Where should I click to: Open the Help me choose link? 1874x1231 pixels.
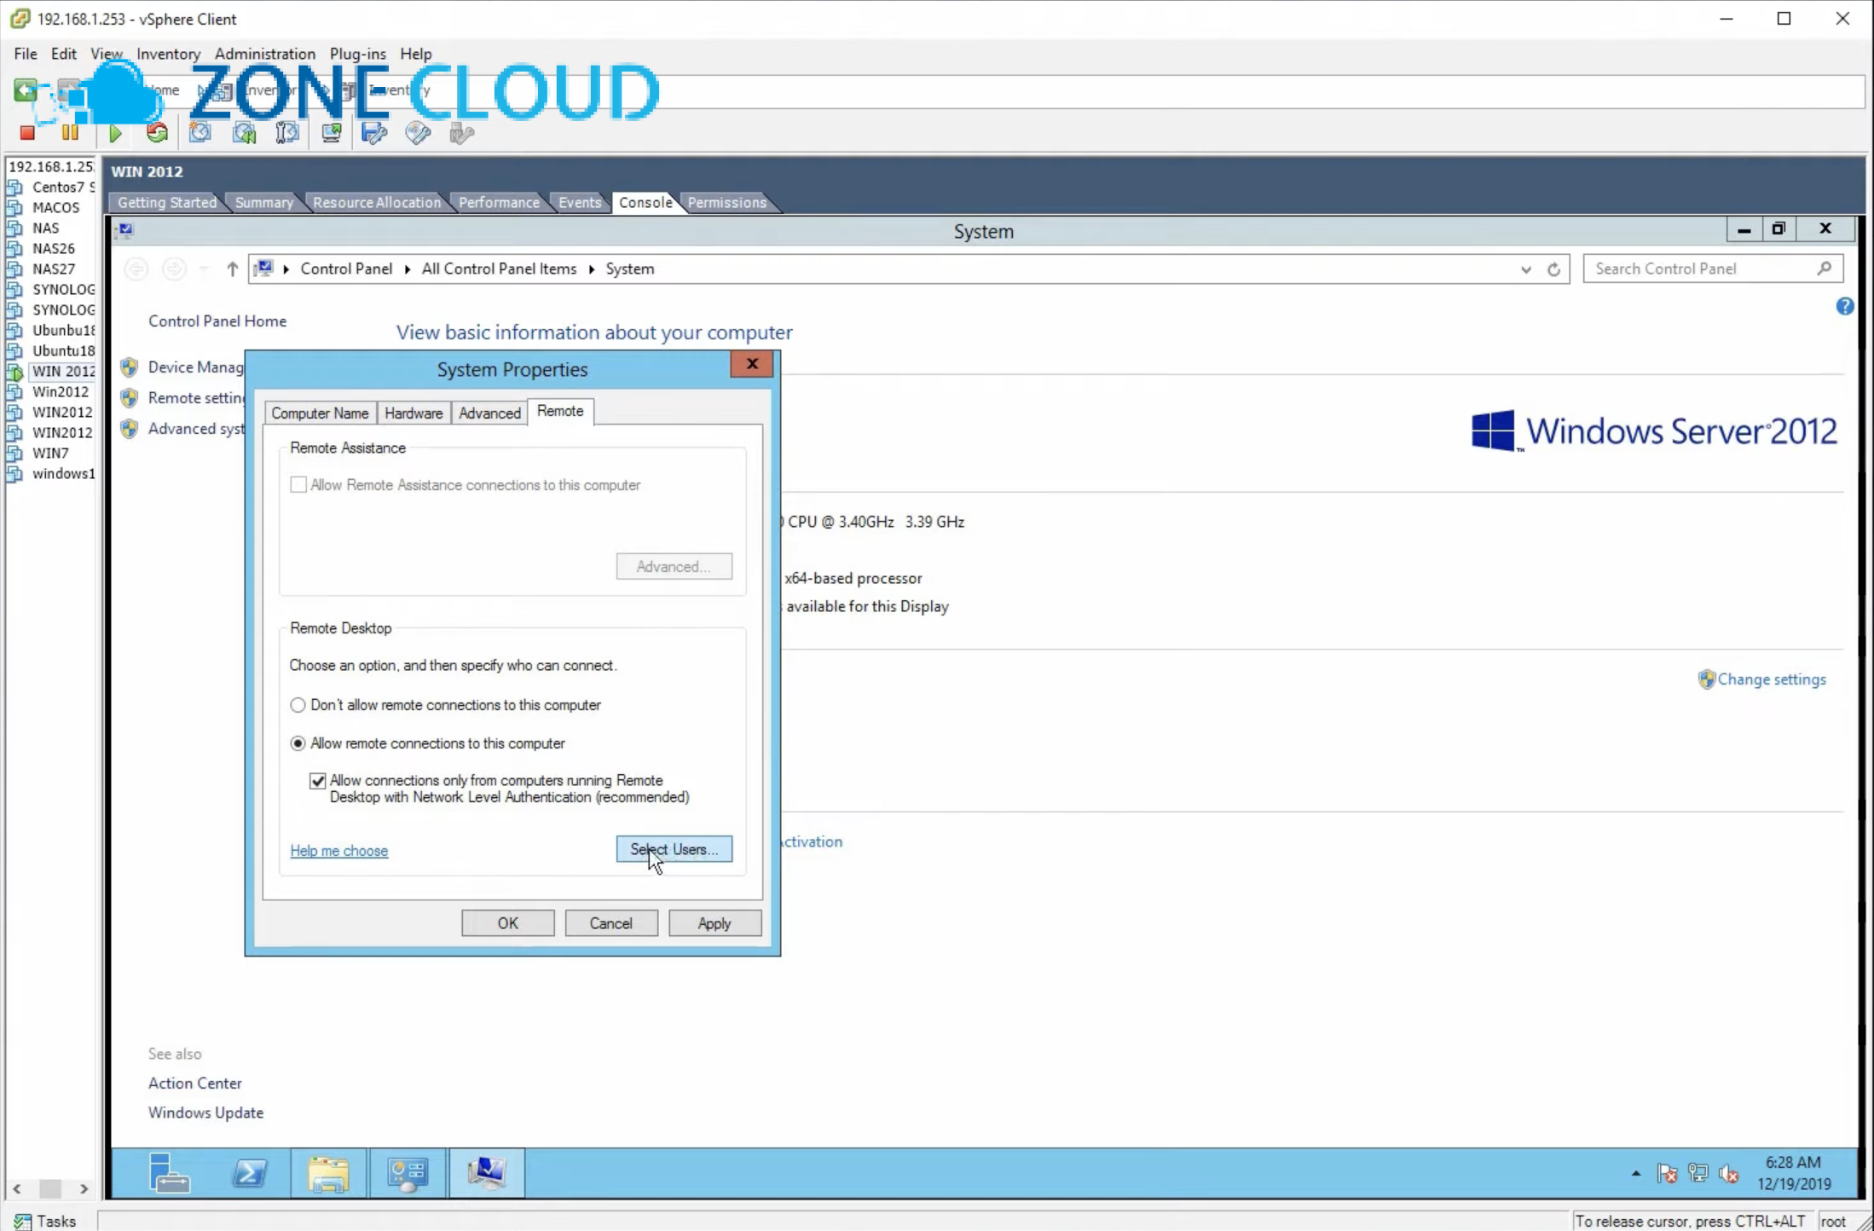pos(338,851)
